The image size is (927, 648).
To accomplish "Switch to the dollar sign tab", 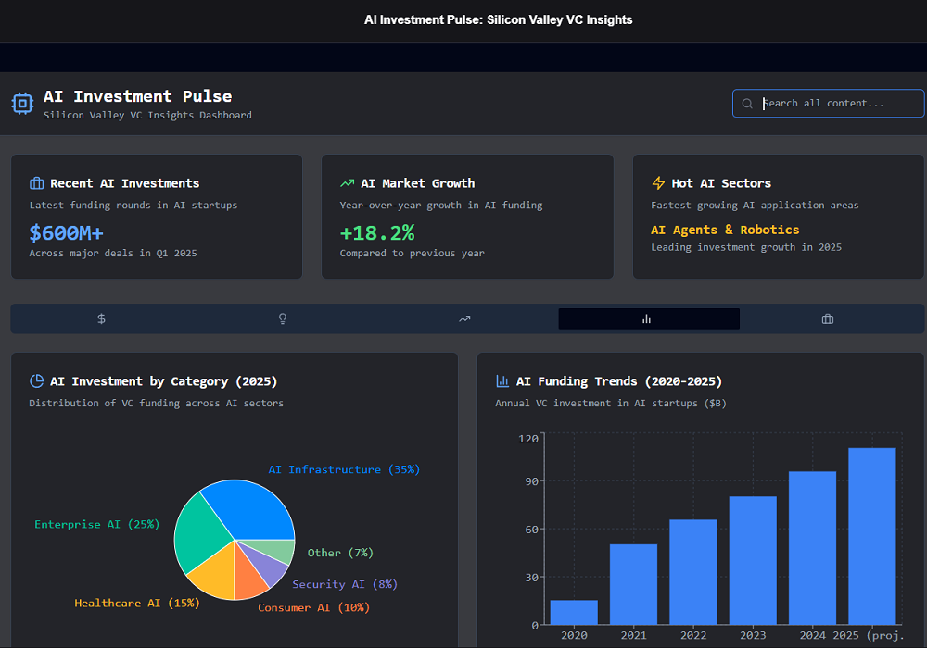I will pyautogui.click(x=101, y=319).
